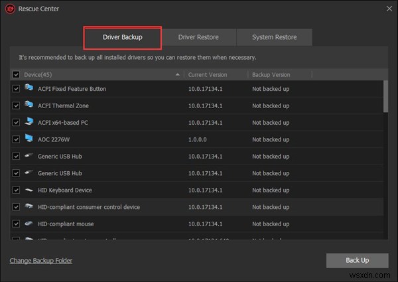This screenshot has height=282, width=398.
Task: Click the AOC 2276W monitor icon
Action: [x=29, y=139]
